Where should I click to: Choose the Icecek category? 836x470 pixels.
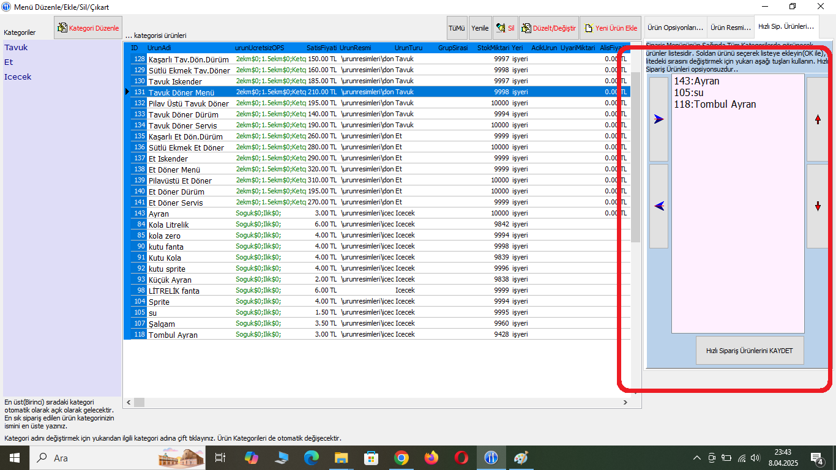pos(18,77)
